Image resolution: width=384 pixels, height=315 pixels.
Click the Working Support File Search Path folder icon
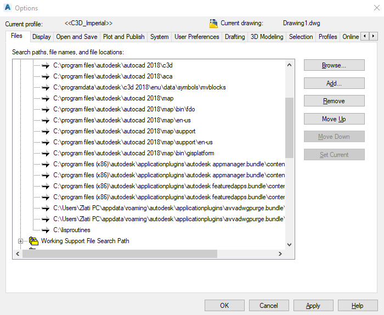pos(33,241)
